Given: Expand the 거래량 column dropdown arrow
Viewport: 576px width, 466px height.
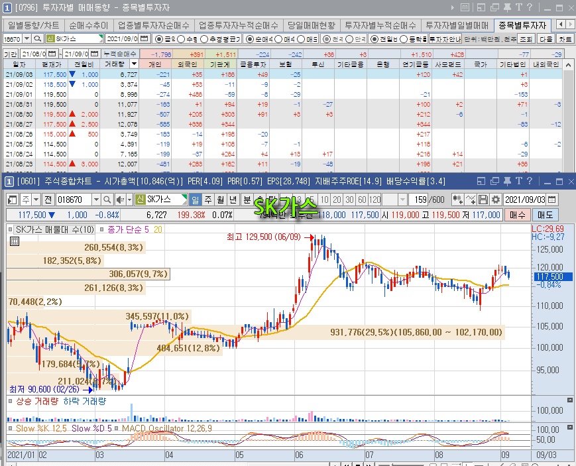Looking at the screenshot, I should point(134,64).
